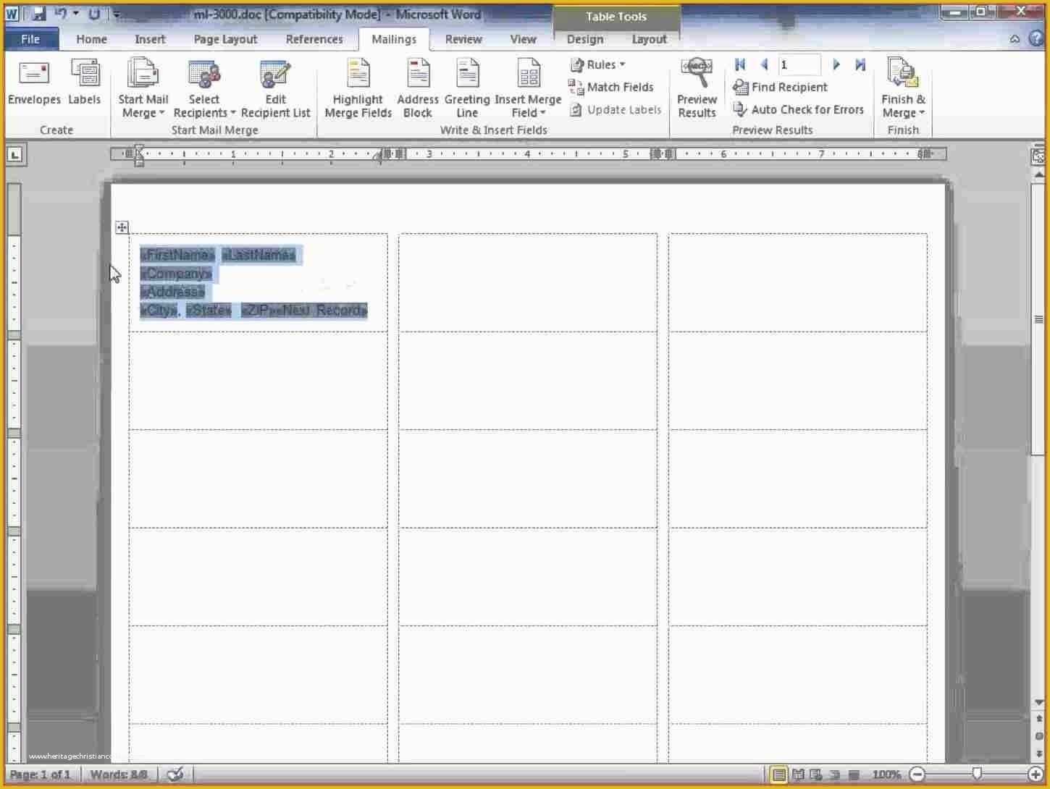This screenshot has width=1050, height=789.
Task: Click the vertical scrollbar thumb
Action: click(x=1038, y=319)
